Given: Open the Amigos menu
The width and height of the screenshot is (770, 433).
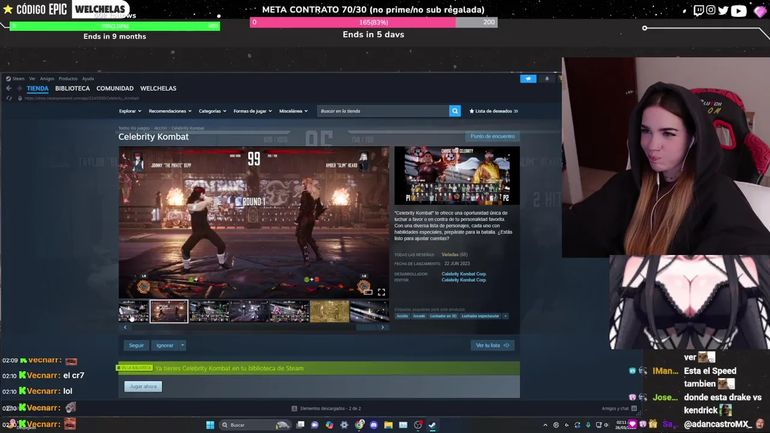Looking at the screenshot, I should pyautogui.click(x=47, y=79).
